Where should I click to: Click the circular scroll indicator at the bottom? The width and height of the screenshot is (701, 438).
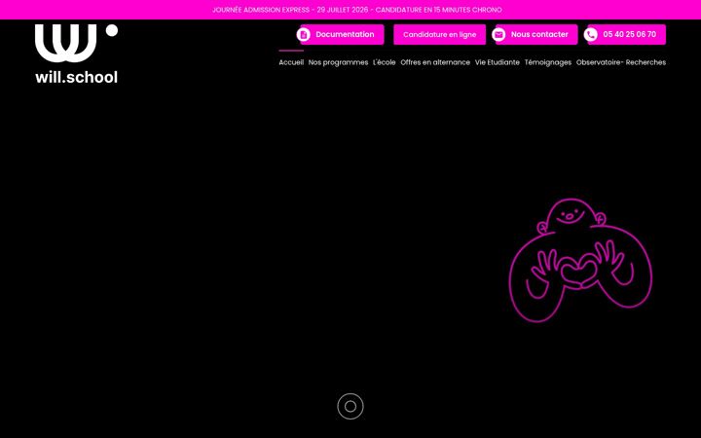[x=350, y=406]
